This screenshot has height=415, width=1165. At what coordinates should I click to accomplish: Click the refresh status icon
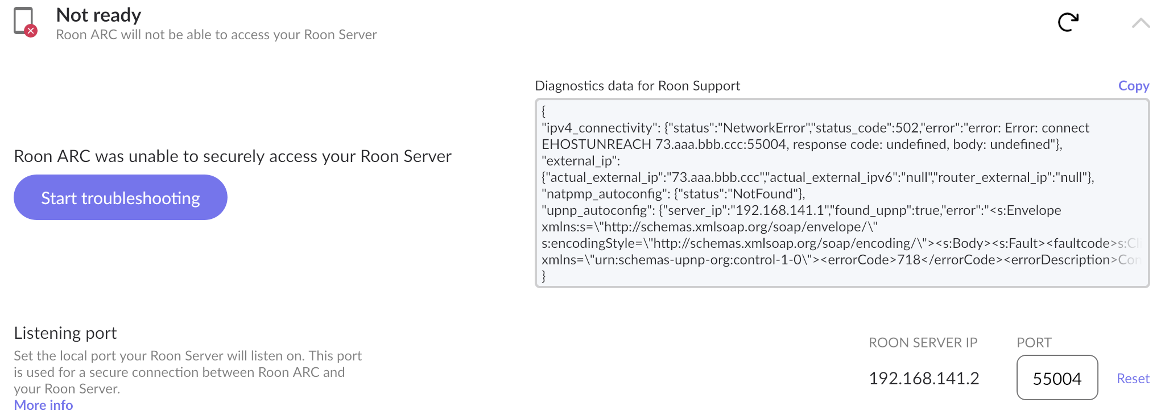click(x=1068, y=22)
